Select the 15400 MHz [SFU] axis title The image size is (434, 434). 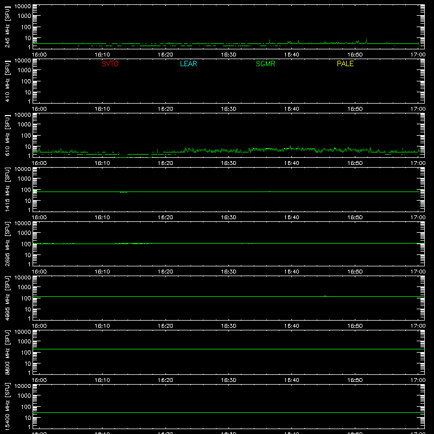click(x=7, y=406)
